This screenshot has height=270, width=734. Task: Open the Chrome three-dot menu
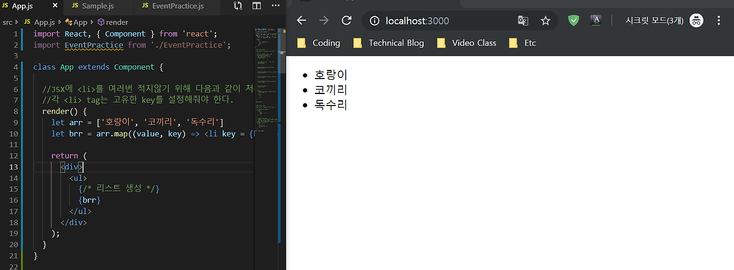pos(719,21)
